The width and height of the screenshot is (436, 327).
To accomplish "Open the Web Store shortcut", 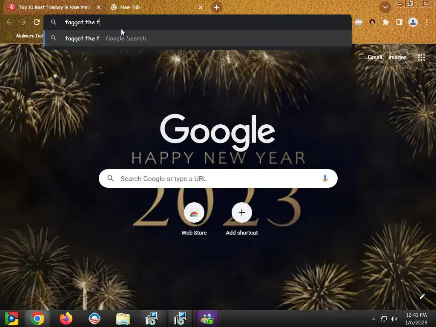I will click(194, 219).
